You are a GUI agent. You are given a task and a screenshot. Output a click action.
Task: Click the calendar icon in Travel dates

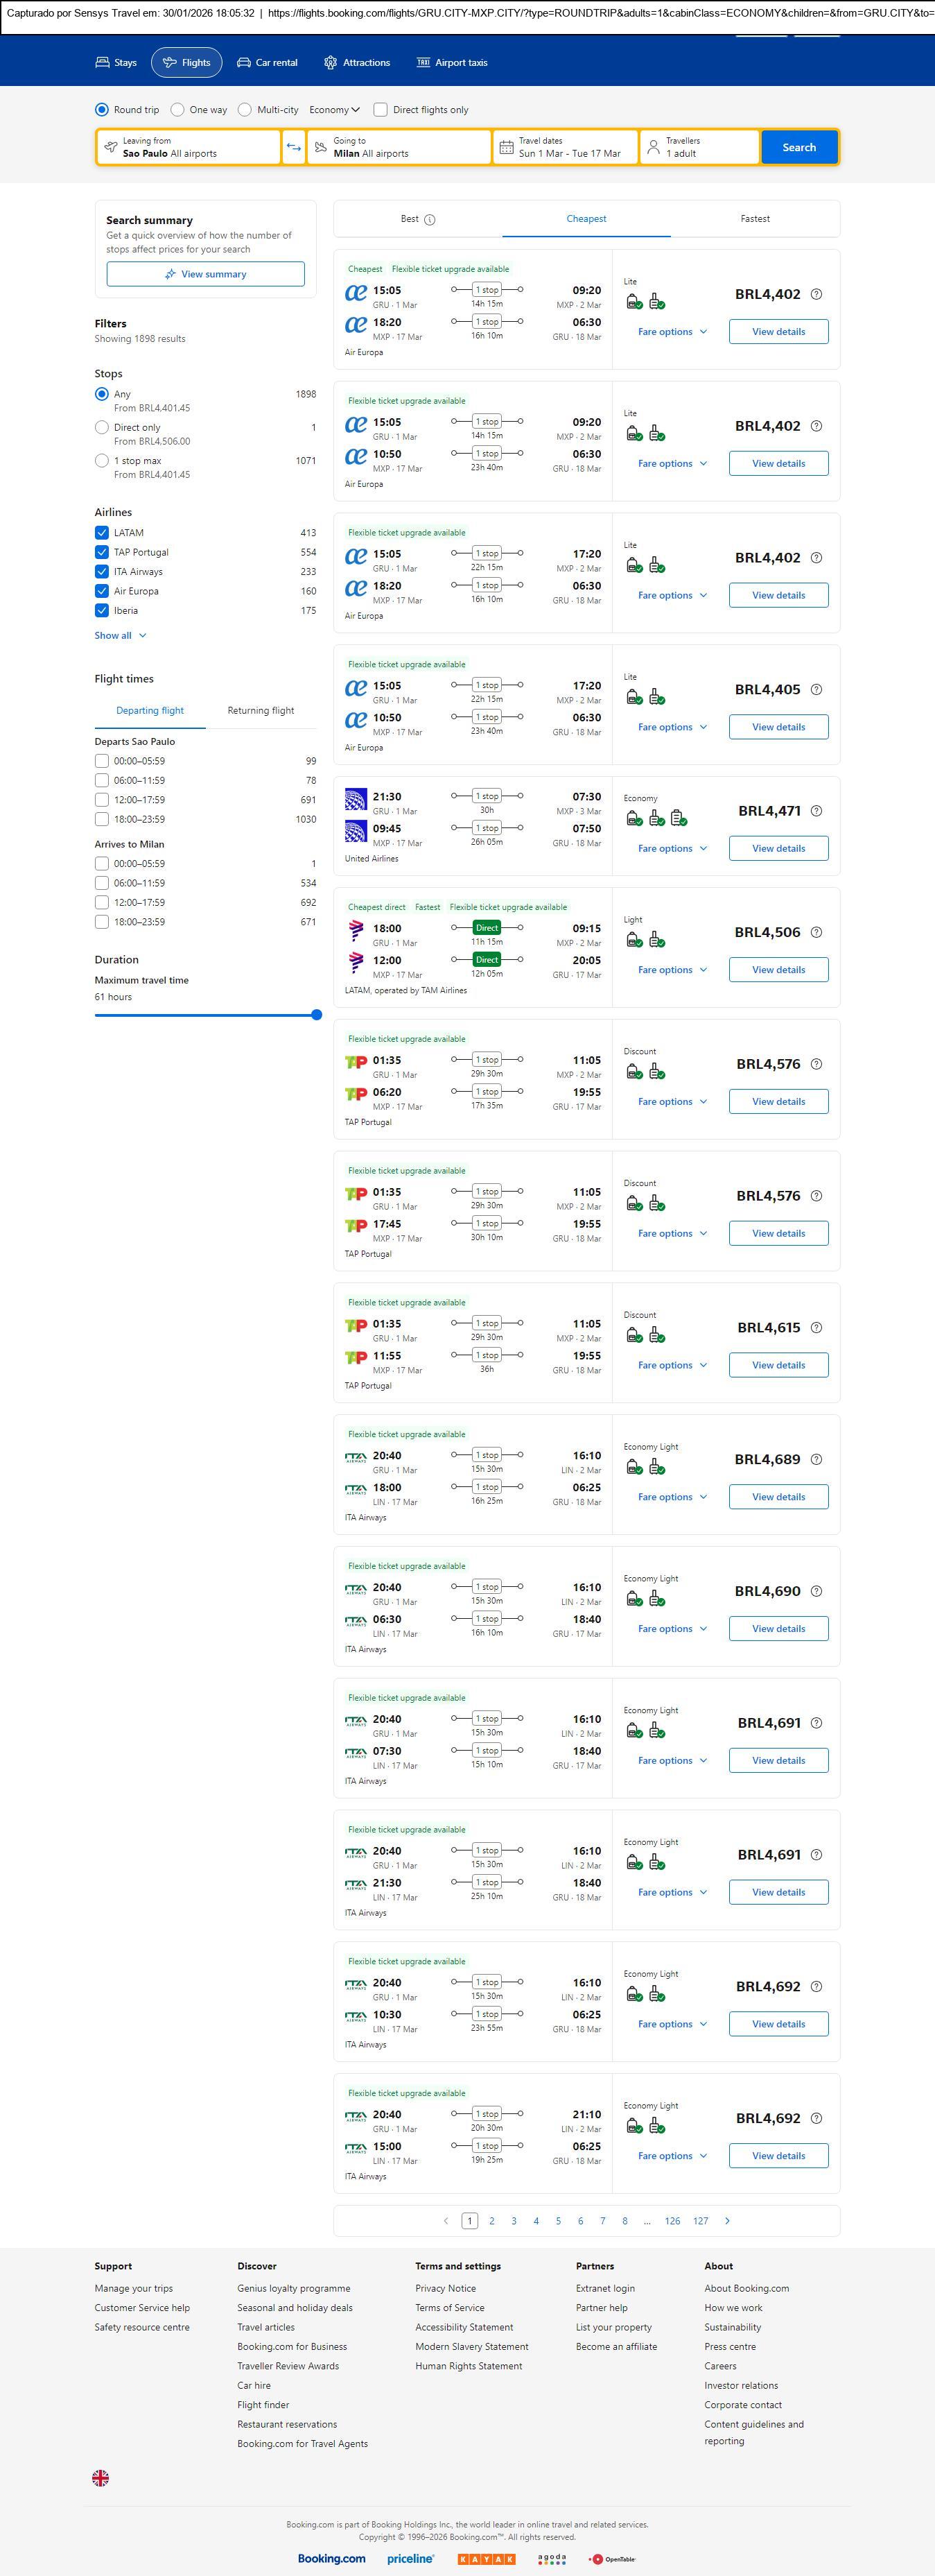click(507, 147)
